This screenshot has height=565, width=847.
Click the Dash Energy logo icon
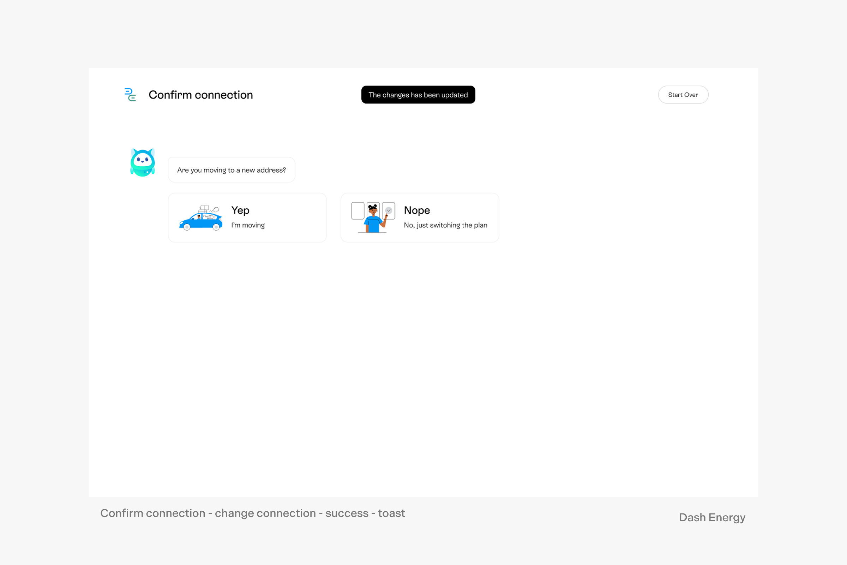[130, 95]
